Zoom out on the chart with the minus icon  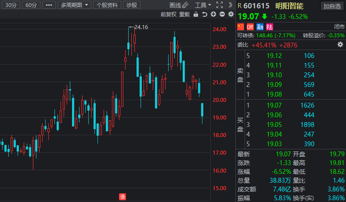222,15
